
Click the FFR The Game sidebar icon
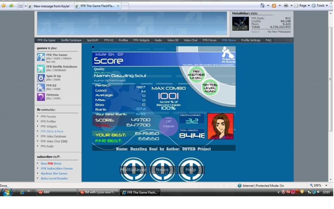[x=41, y=57]
